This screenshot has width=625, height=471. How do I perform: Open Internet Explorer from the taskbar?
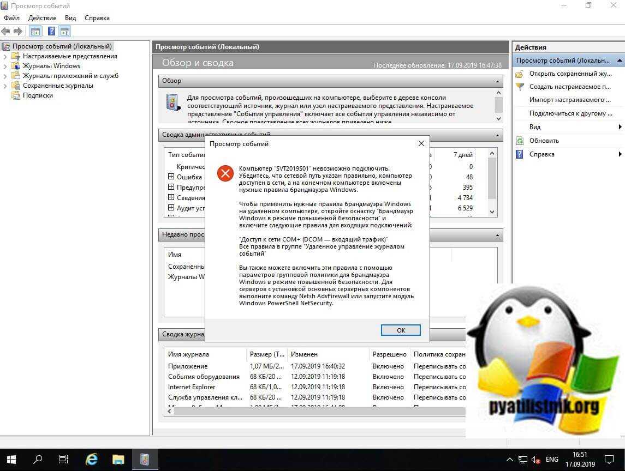[x=92, y=459]
